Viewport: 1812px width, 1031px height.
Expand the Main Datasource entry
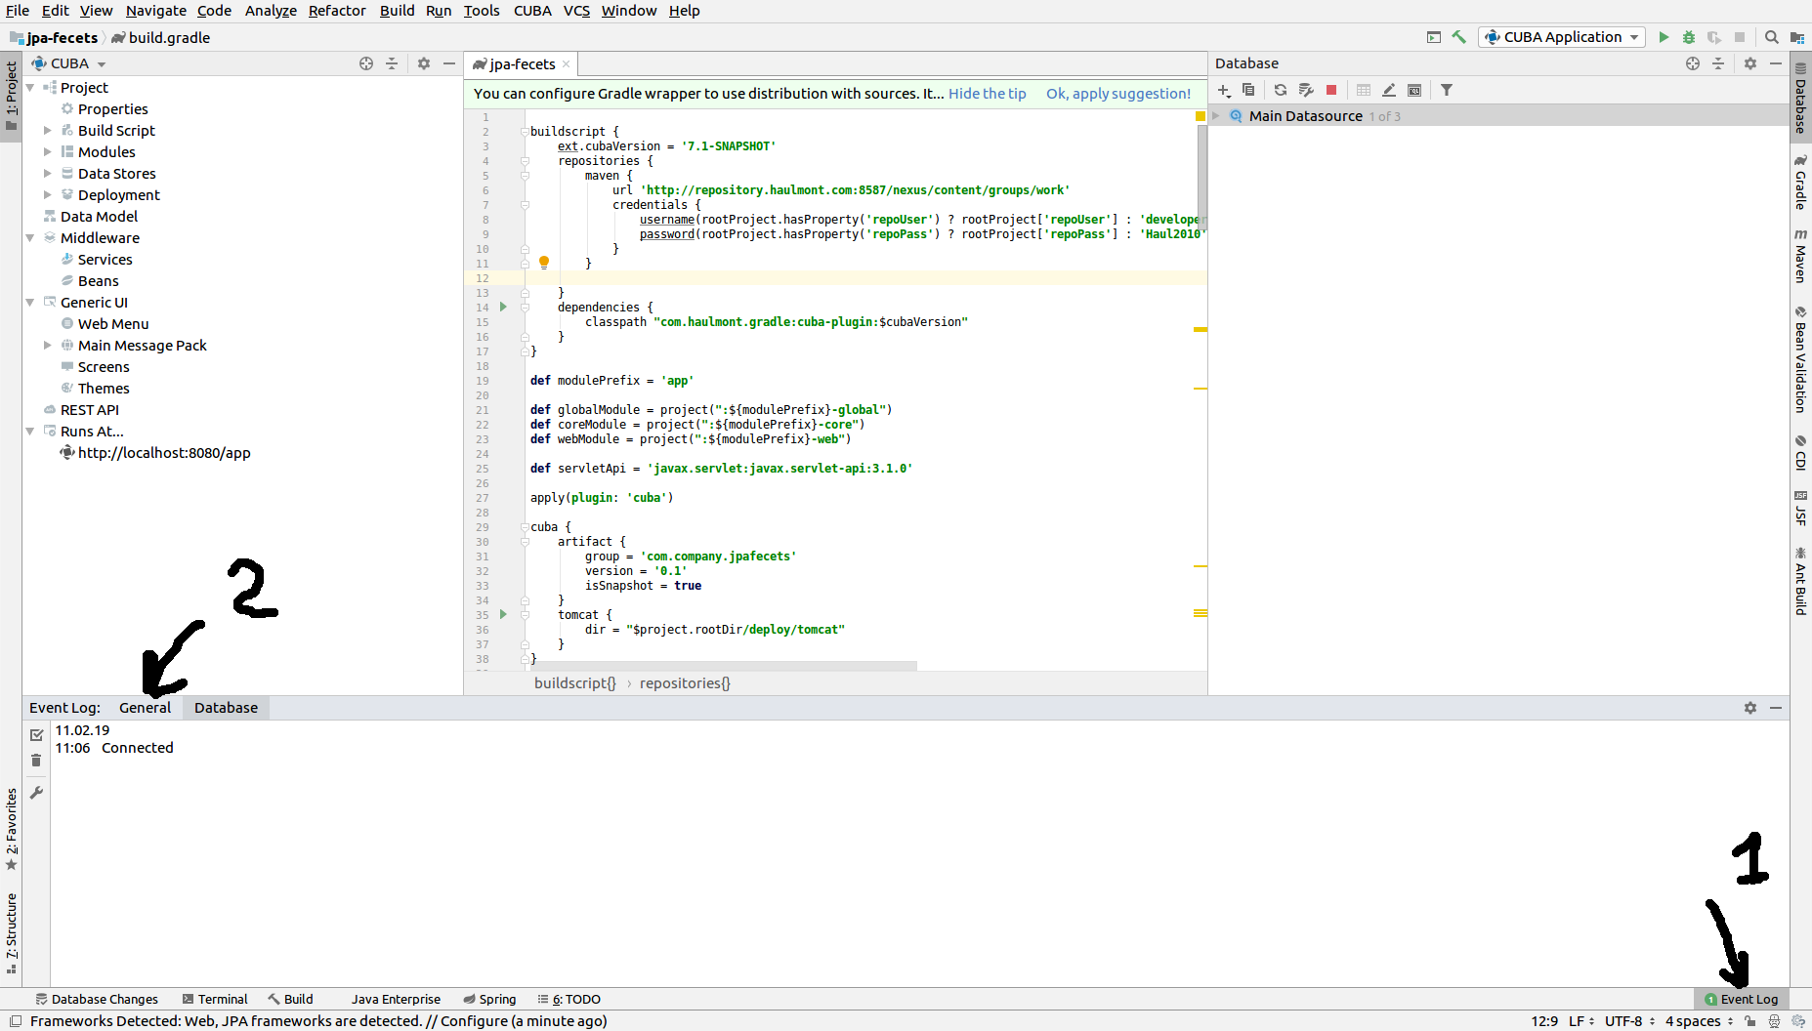click(1216, 115)
